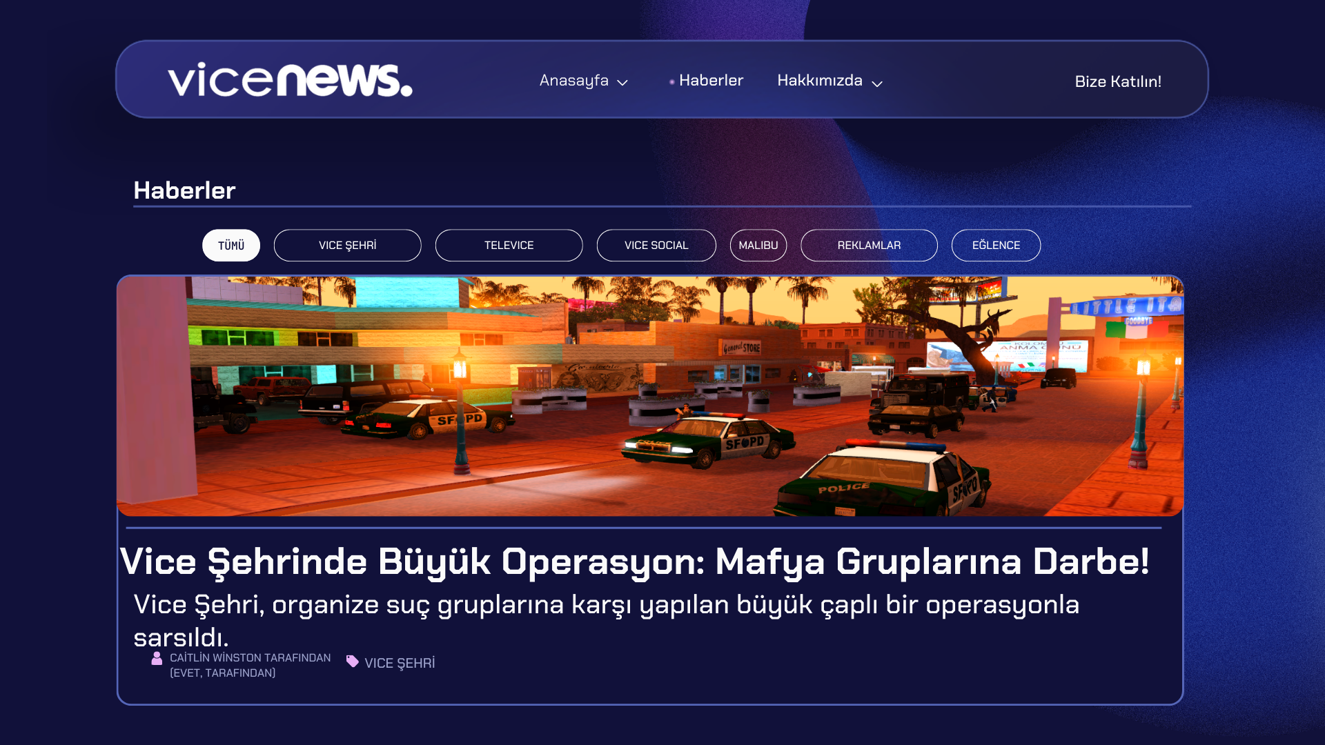Filter news by MALIBU
This screenshot has height=745, width=1325.
coord(758,246)
